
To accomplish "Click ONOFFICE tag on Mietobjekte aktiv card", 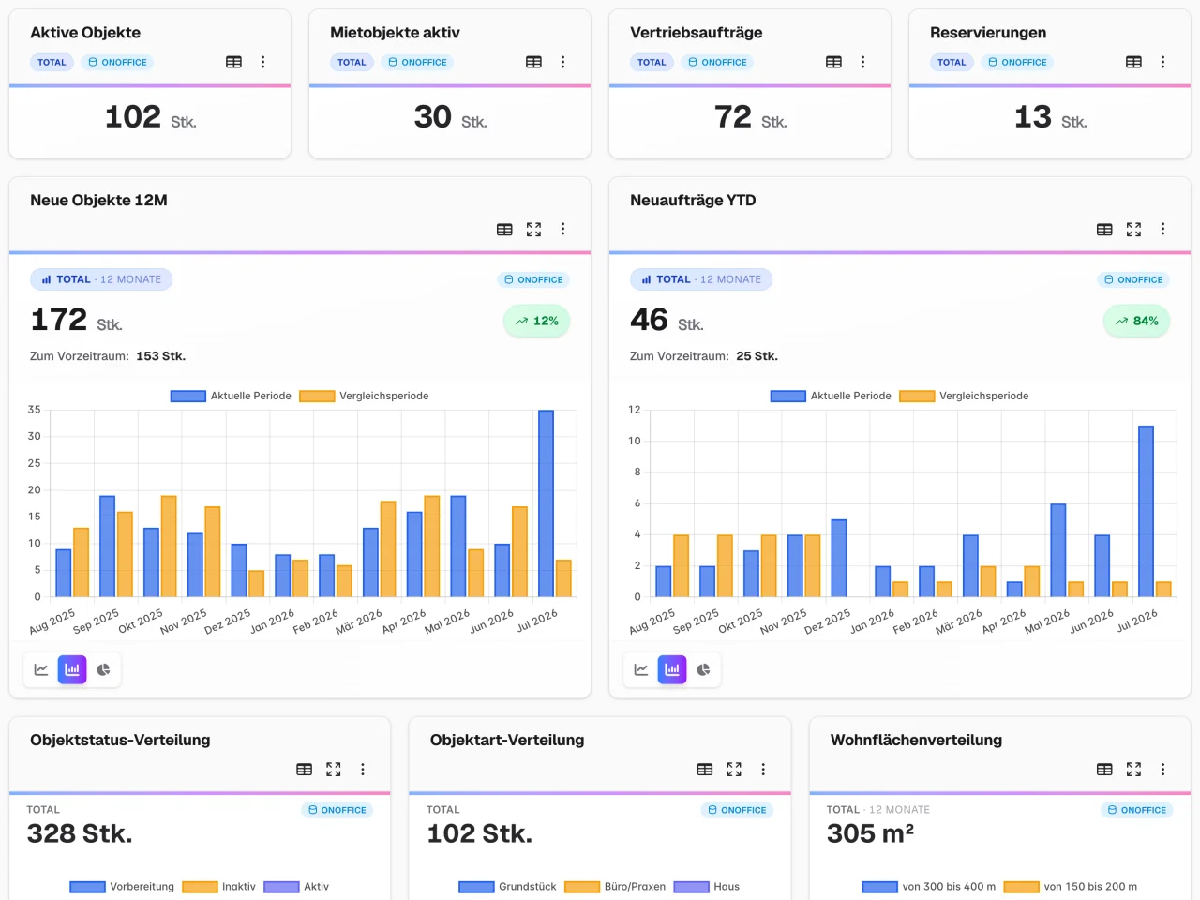I will tap(417, 62).
